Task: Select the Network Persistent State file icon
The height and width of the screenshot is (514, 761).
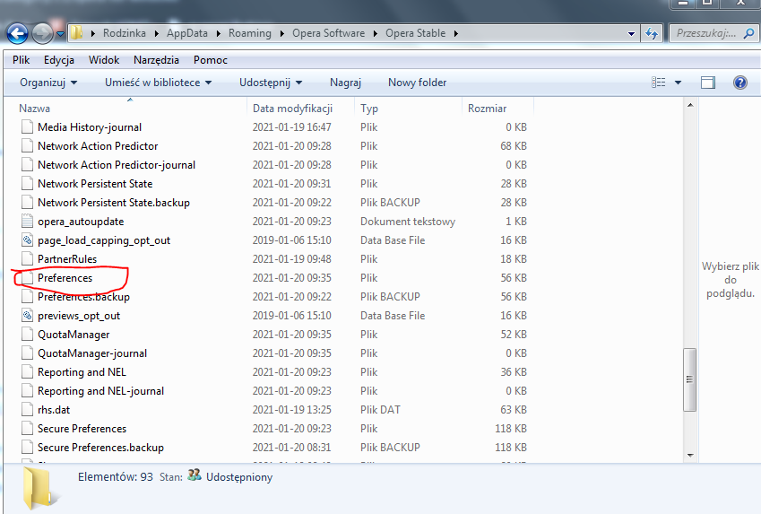Action: (x=27, y=184)
